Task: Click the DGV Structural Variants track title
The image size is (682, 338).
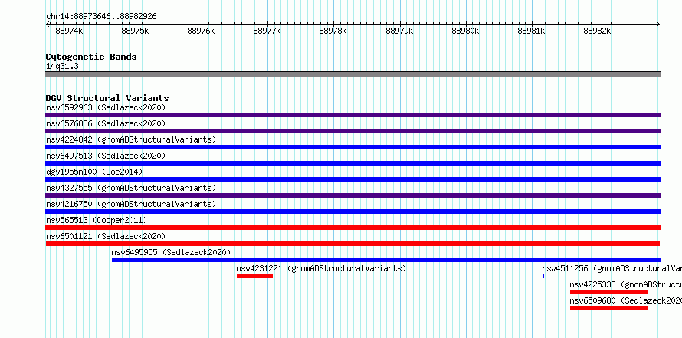Action: (107, 98)
